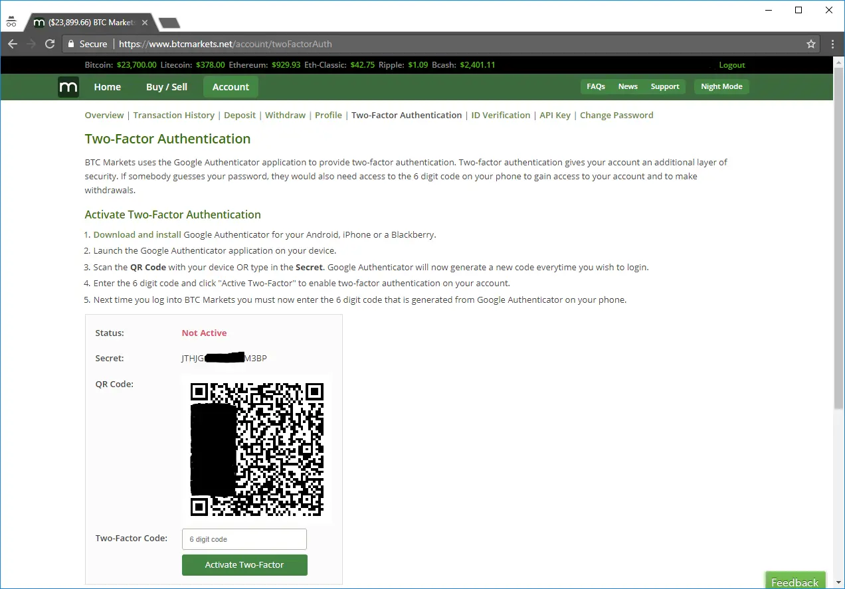Image resolution: width=845 pixels, height=589 pixels.
Task: Open the Home menu item
Action: click(x=108, y=87)
